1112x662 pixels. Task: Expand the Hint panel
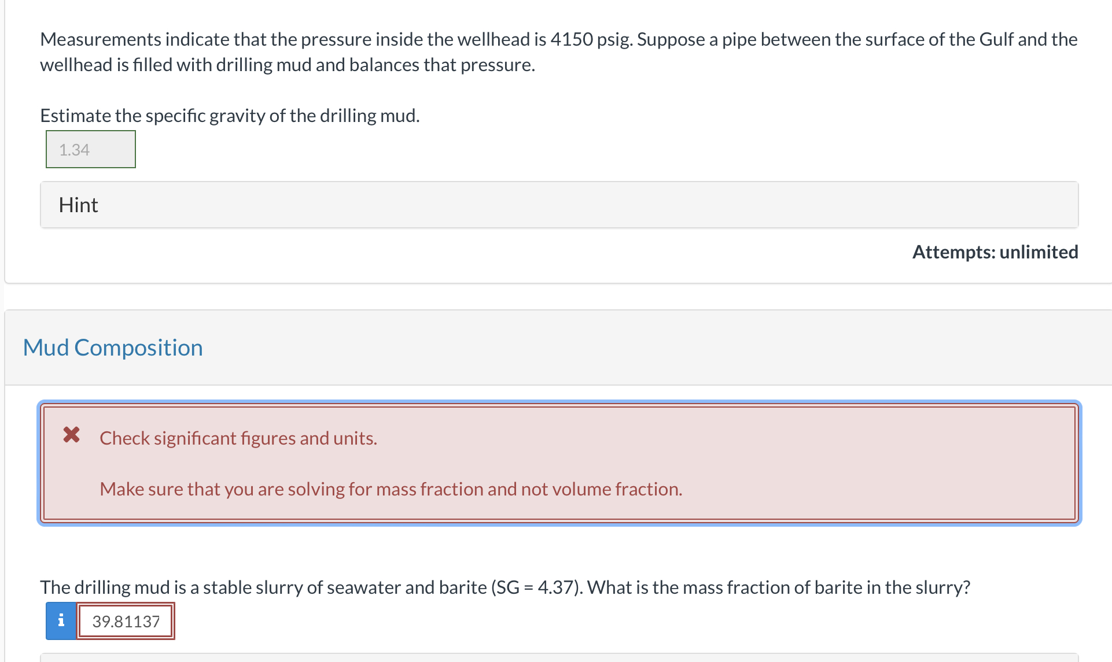[559, 205]
